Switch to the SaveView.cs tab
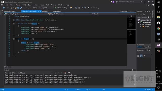Image resolution: width=162 pixels, height=91 pixels. (57, 11)
